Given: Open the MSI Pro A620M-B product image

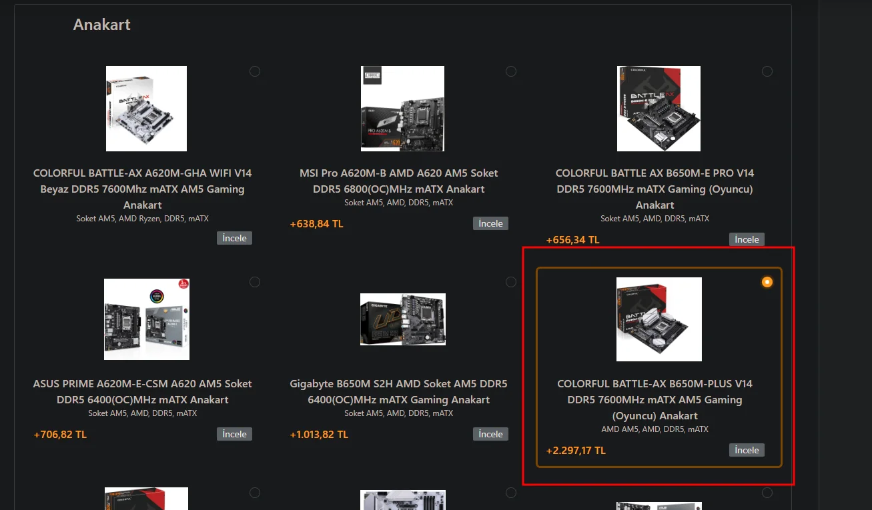Looking at the screenshot, I should click(x=402, y=109).
